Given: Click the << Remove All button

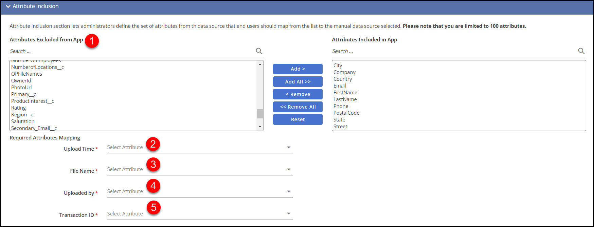Looking at the screenshot, I should tap(298, 107).
